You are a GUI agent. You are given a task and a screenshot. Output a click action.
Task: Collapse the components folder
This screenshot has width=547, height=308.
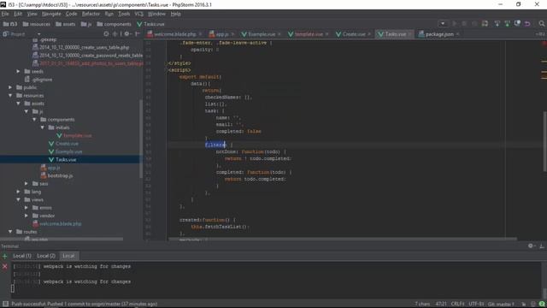click(x=34, y=120)
